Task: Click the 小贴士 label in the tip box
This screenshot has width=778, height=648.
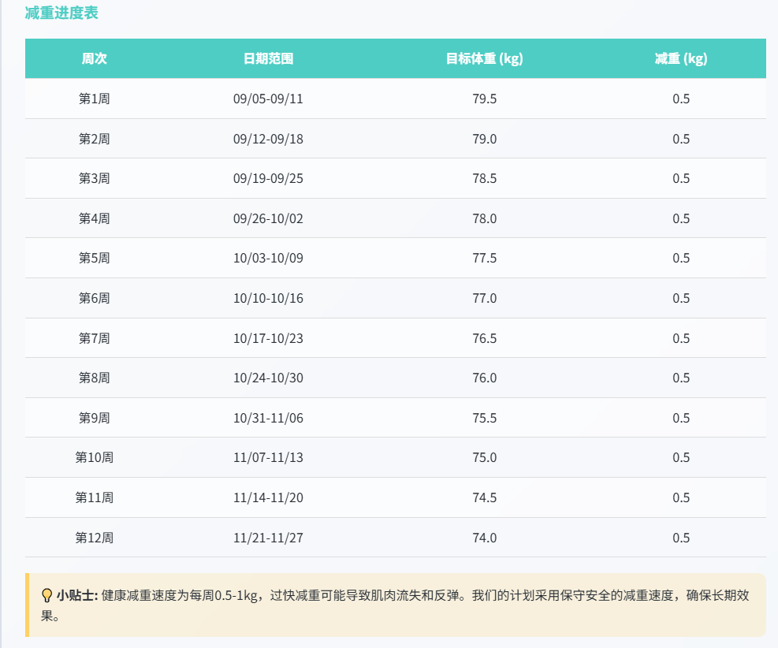Action: click(x=77, y=595)
